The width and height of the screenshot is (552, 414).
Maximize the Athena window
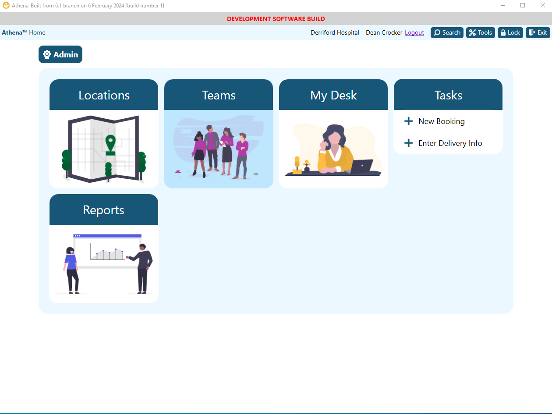pos(523,6)
